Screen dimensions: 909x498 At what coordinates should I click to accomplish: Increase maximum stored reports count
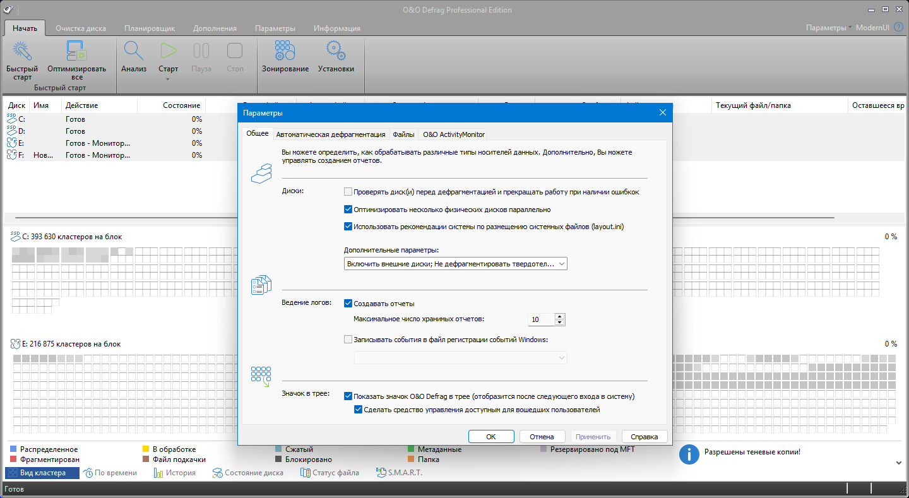tap(559, 316)
